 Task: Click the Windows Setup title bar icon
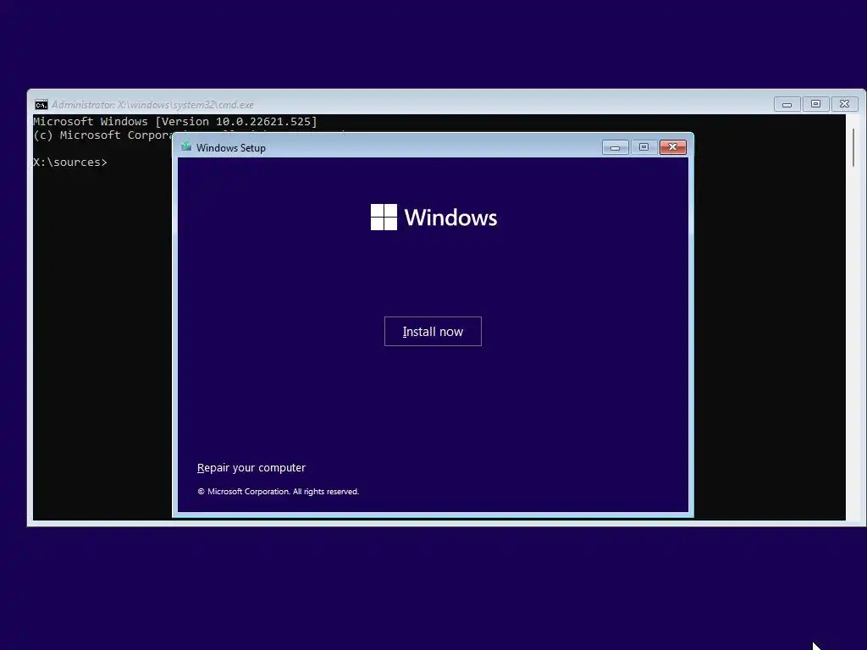[x=186, y=147]
